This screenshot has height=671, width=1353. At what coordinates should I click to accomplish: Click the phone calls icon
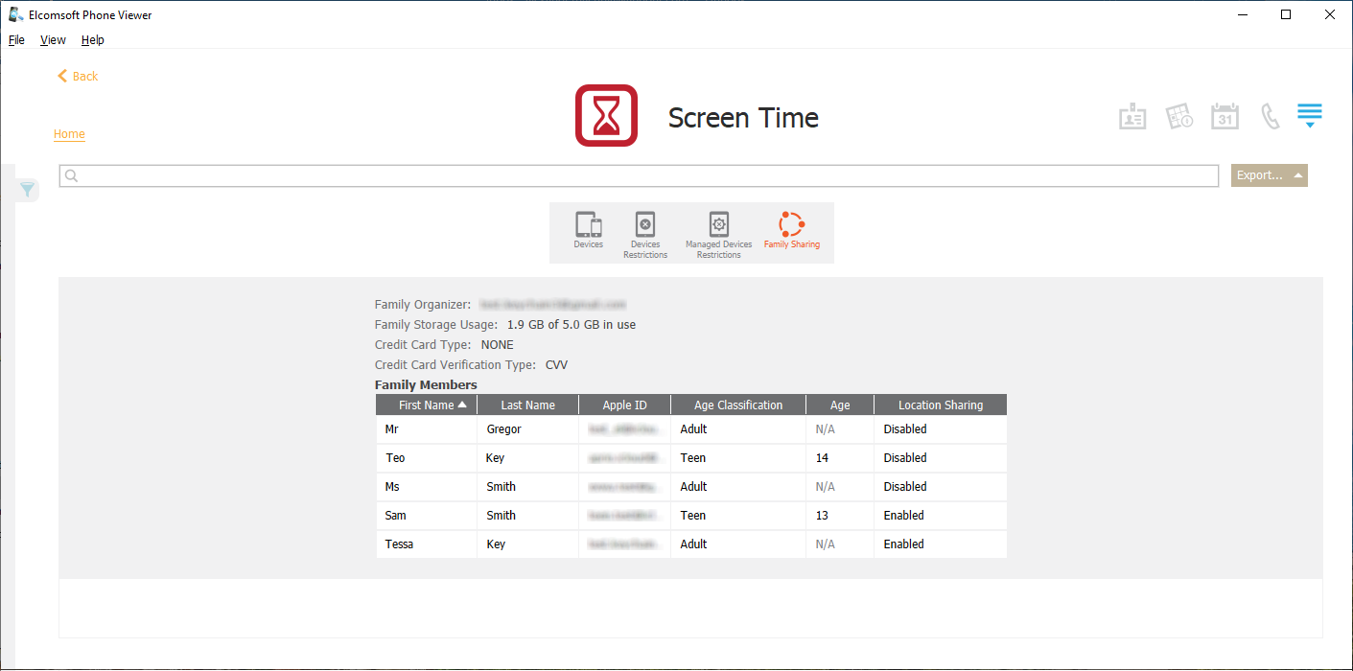click(x=1270, y=117)
